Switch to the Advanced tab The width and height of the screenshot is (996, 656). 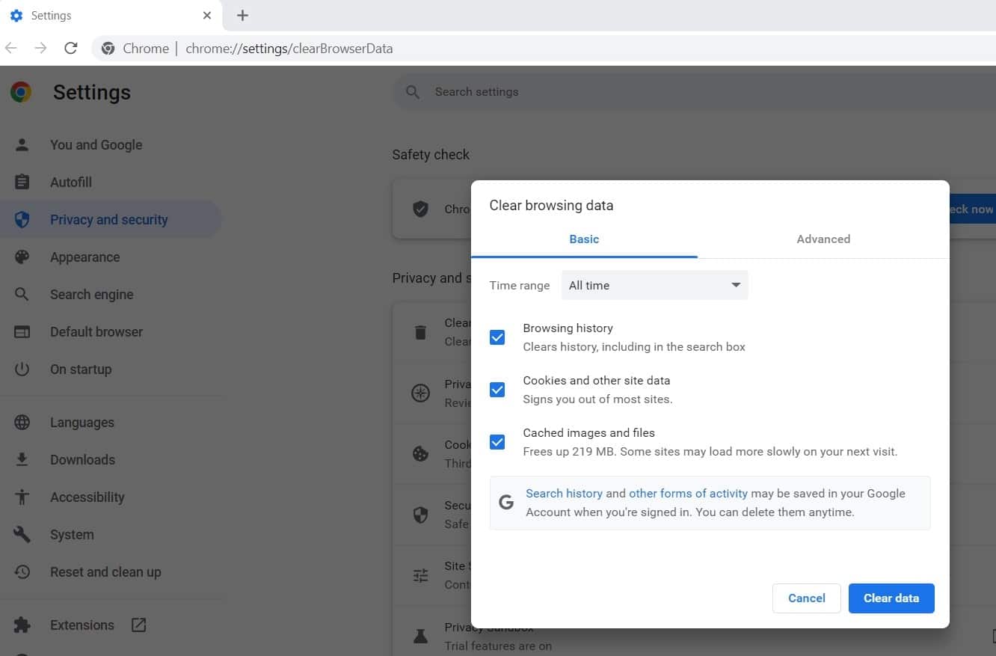(823, 239)
